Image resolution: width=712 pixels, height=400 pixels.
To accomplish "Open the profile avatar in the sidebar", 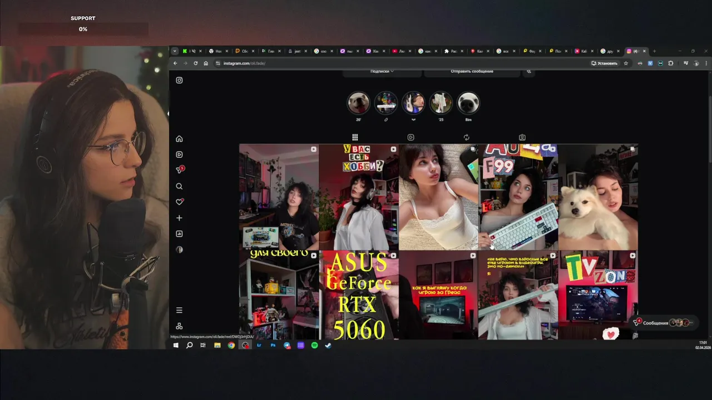I will pyautogui.click(x=179, y=249).
